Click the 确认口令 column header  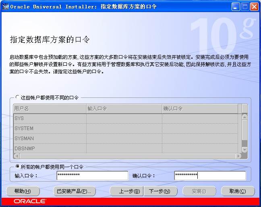click(200, 109)
